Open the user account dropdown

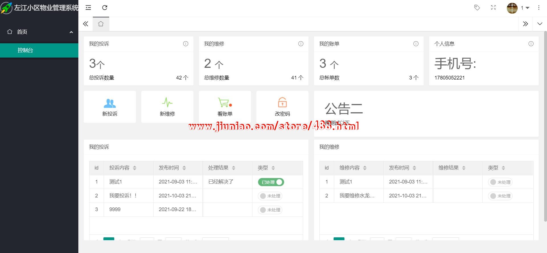[x=518, y=8]
